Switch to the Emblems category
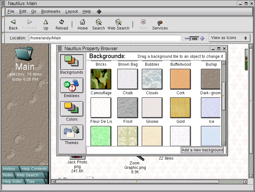The height and width of the screenshot is (192, 255). point(72,85)
